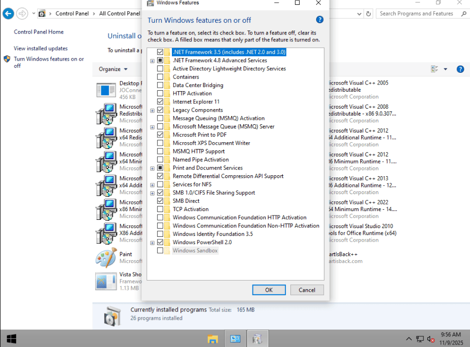Click the Windows Features taskbar icon
Screen dimensions: 470x347
coord(257,339)
